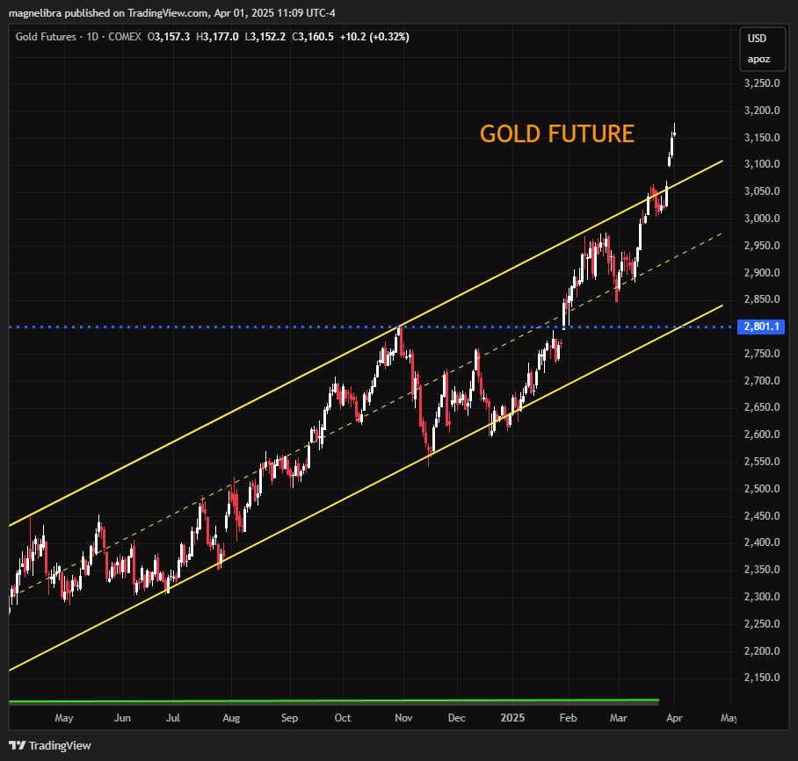
Task: Click the Aug label on time axis
Action: [231, 718]
